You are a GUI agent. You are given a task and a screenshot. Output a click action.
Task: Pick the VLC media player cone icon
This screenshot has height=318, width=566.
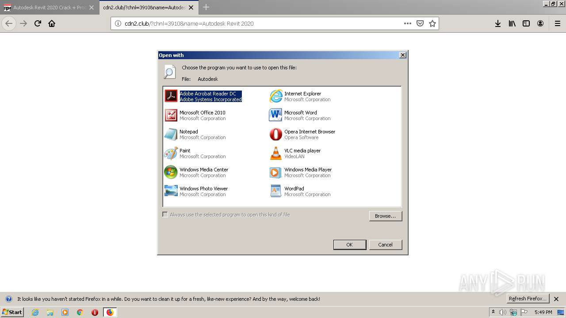(275, 153)
